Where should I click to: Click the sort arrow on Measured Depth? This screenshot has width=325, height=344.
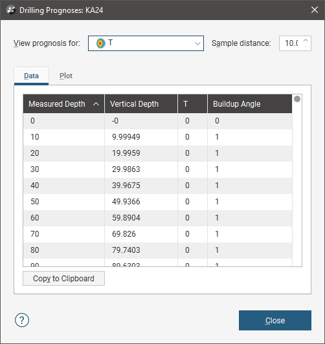point(96,104)
